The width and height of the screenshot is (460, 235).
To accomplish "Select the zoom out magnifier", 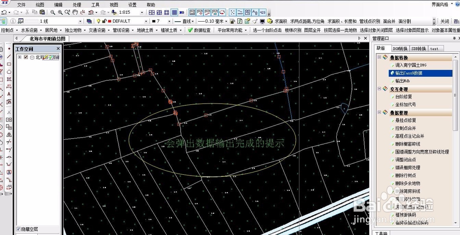I will (52, 12).
